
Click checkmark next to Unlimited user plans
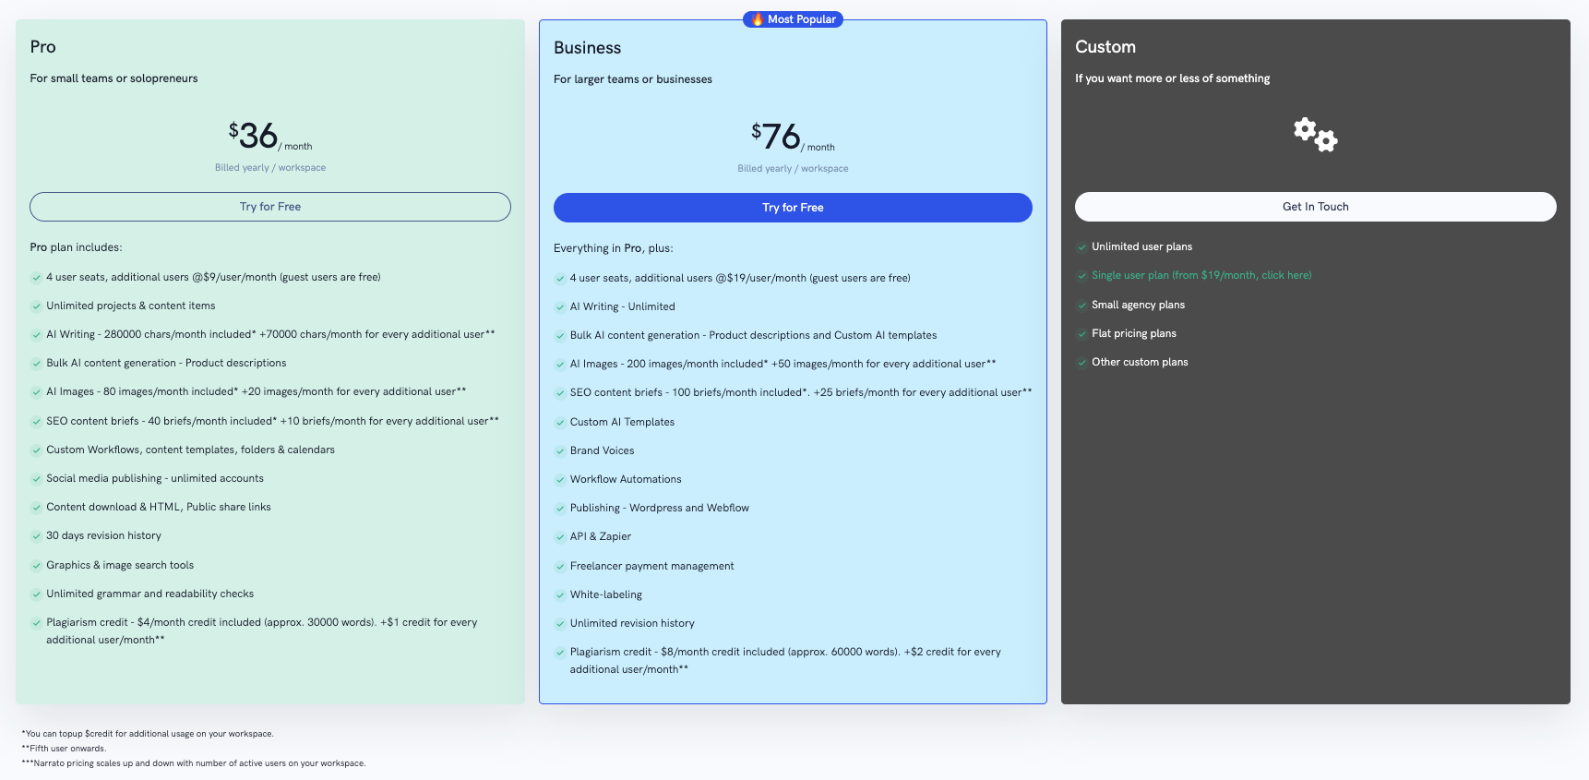(1081, 247)
